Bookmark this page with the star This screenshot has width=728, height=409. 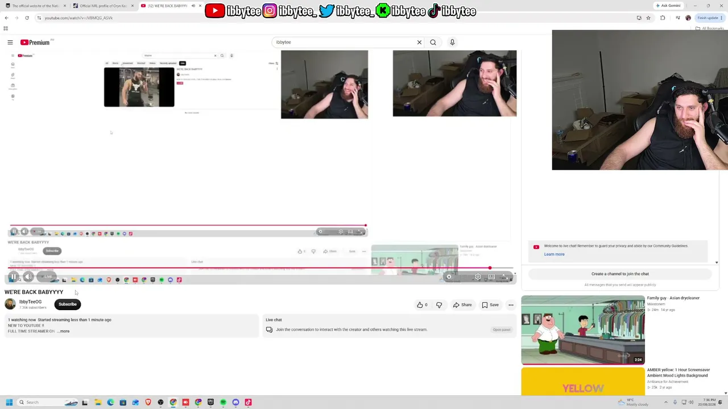pyautogui.click(x=648, y=18)
